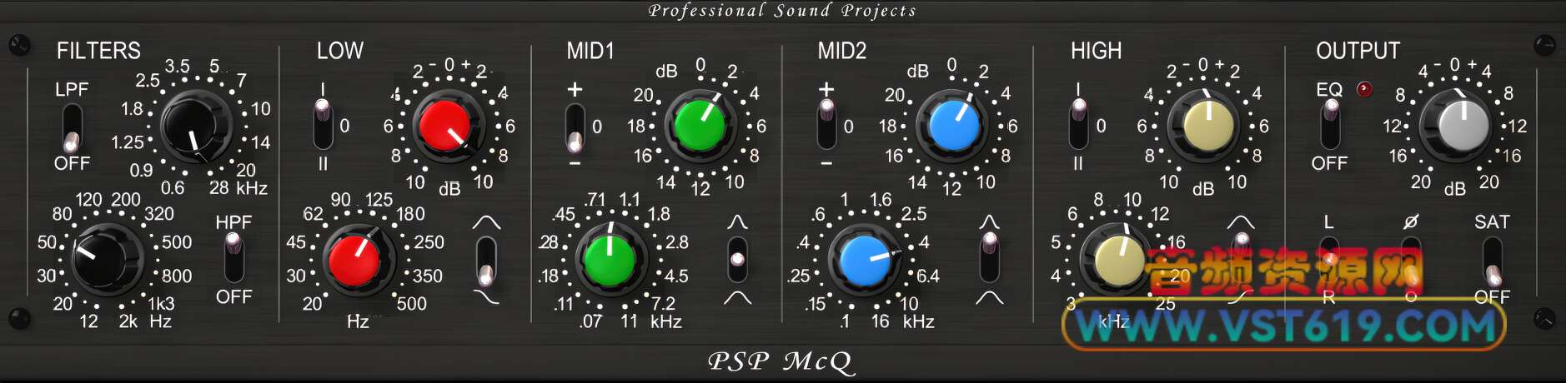
Task: Click the Professional Sound Projects title text
Action: tap(782, 11)
